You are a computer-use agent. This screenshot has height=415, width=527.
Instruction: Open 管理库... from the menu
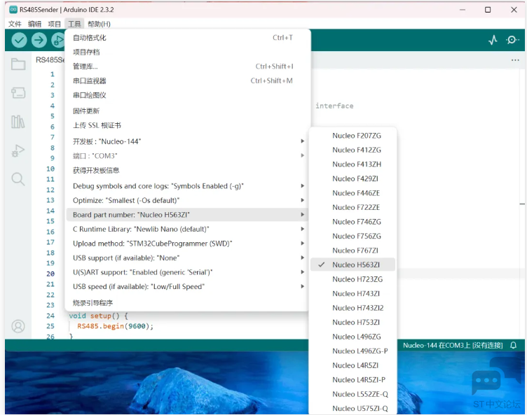click(x=187, y=66)
